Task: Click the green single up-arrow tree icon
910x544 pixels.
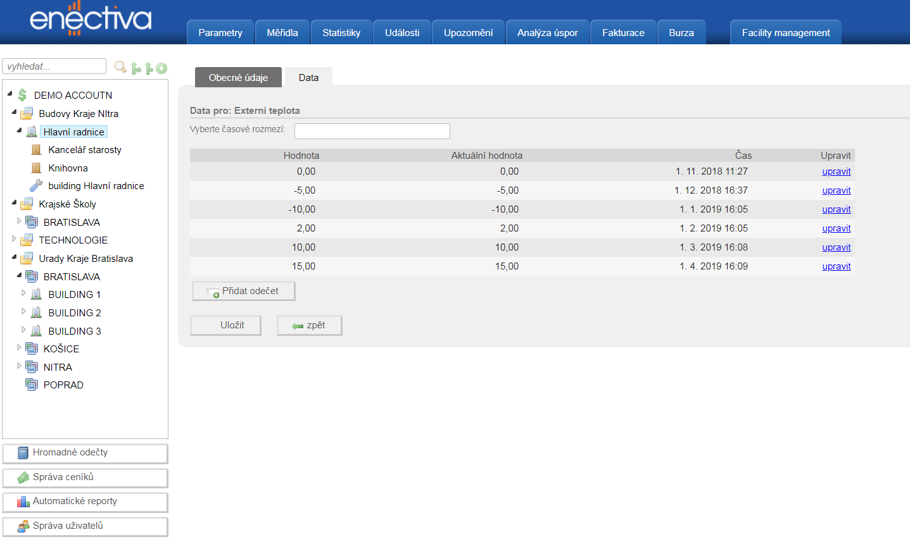Action: point(149,68)
